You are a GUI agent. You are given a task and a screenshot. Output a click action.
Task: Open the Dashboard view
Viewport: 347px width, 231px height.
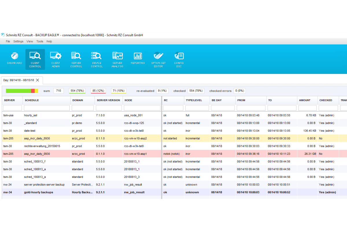[14, 59]
